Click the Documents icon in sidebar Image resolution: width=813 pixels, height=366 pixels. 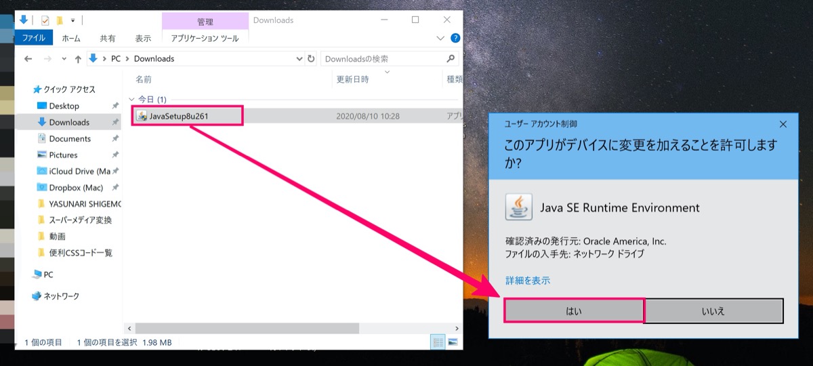(x=41, y=138)
